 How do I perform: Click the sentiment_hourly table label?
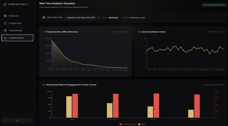click(216, 32)
